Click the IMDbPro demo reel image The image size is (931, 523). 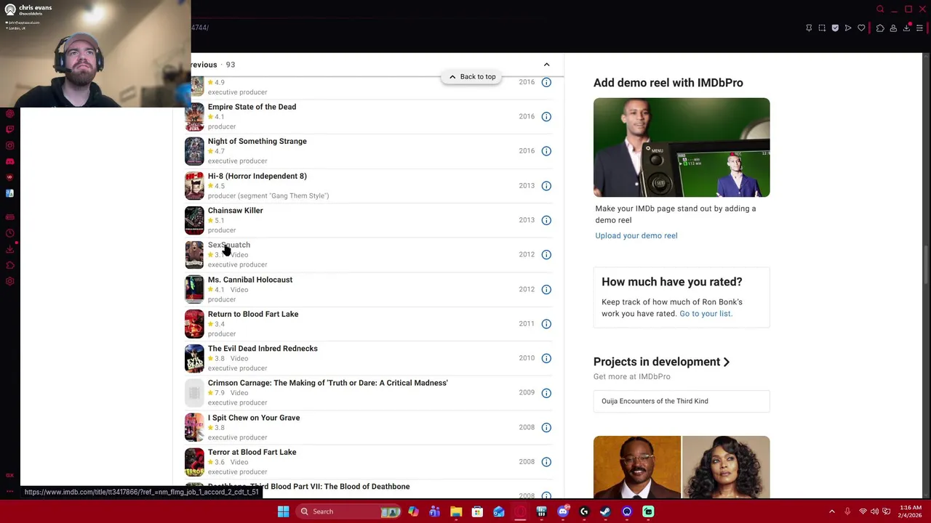[682, 147]
